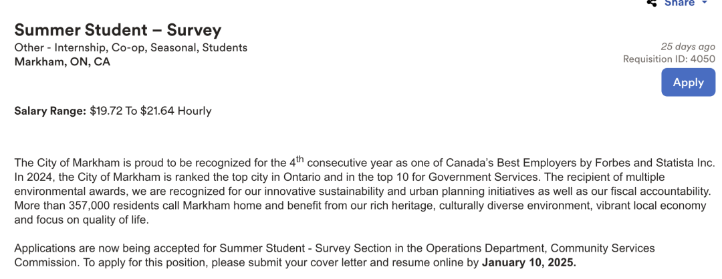Open the Share link
Viewport: 722px width, 279px height.
679,3
